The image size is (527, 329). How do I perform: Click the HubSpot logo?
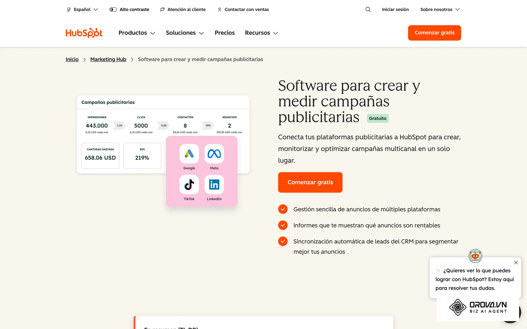click(x=84, y=33)
